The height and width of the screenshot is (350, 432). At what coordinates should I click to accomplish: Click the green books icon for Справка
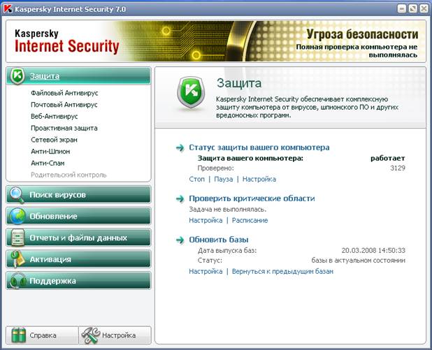[19, 335]
